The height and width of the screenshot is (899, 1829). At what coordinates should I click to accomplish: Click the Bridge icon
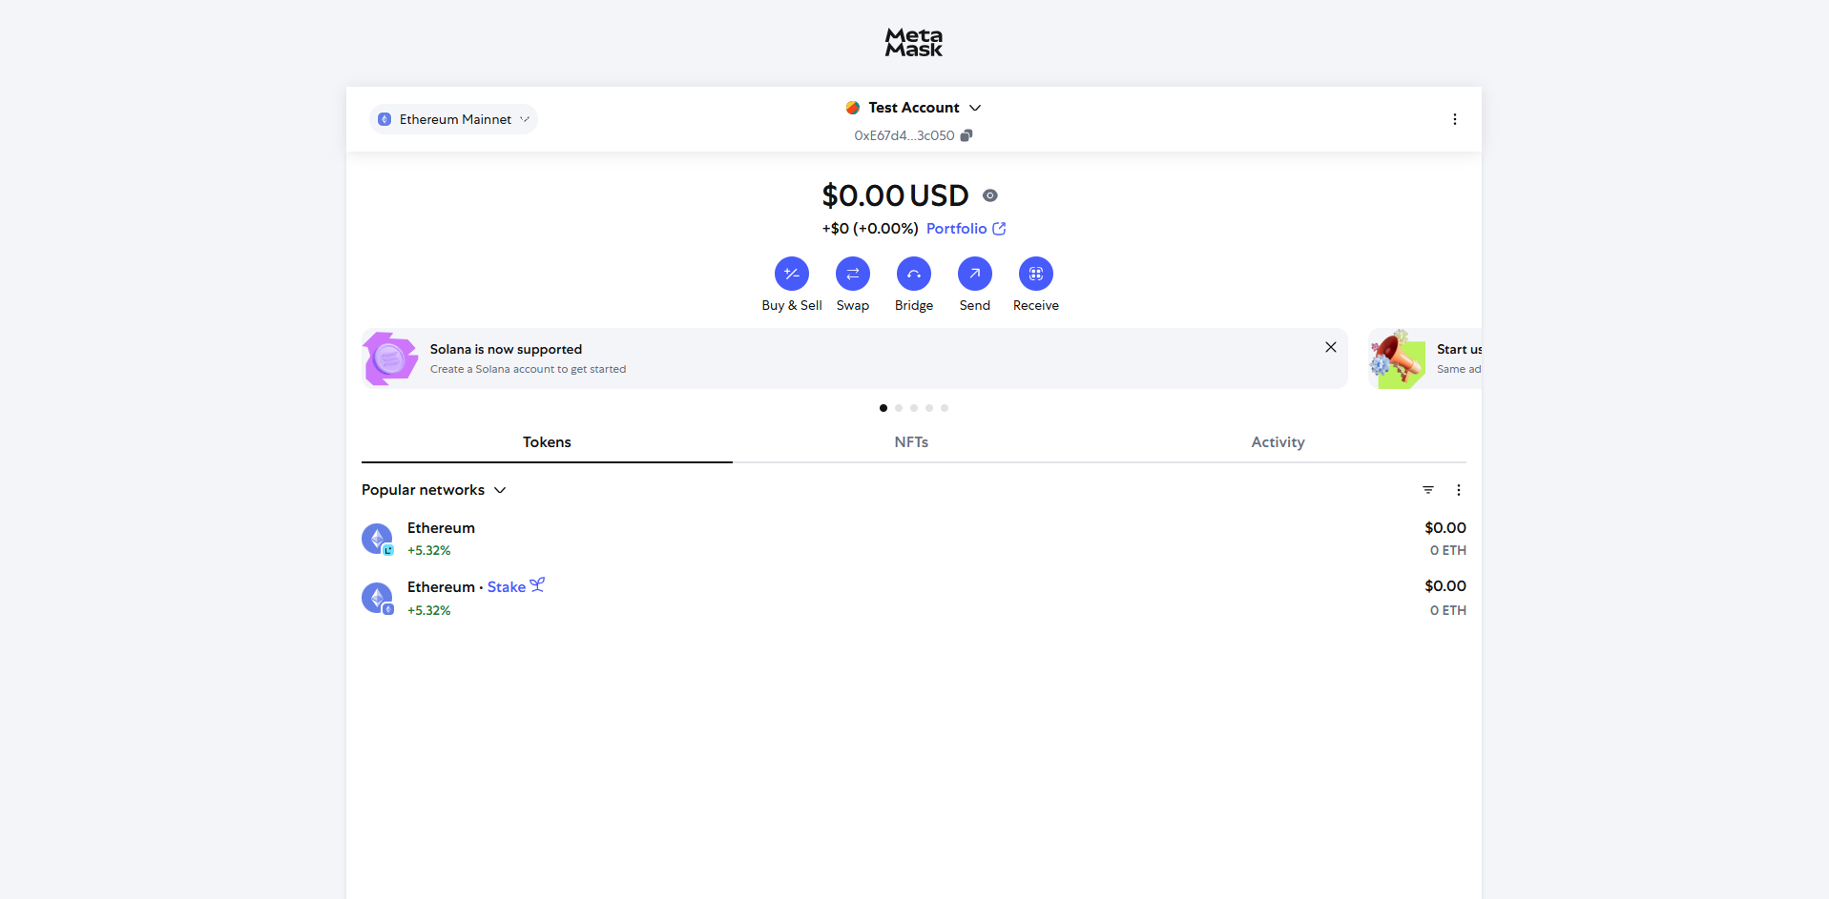click(913, 275)
